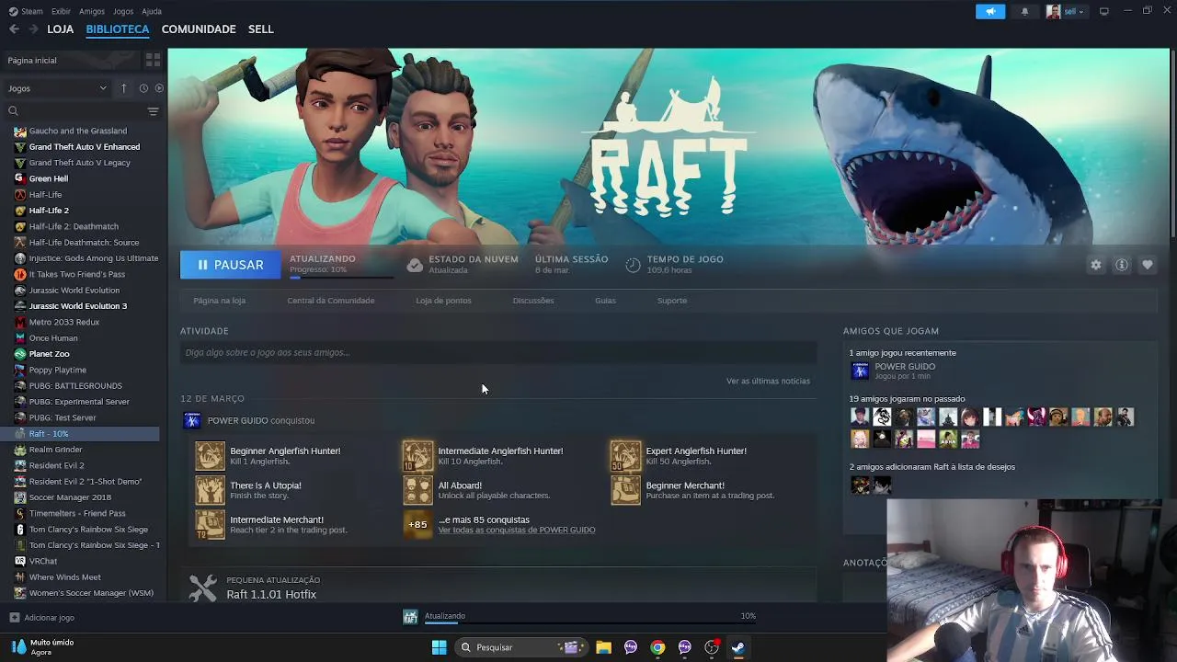Open Guias link

click(x=605, y=301)
